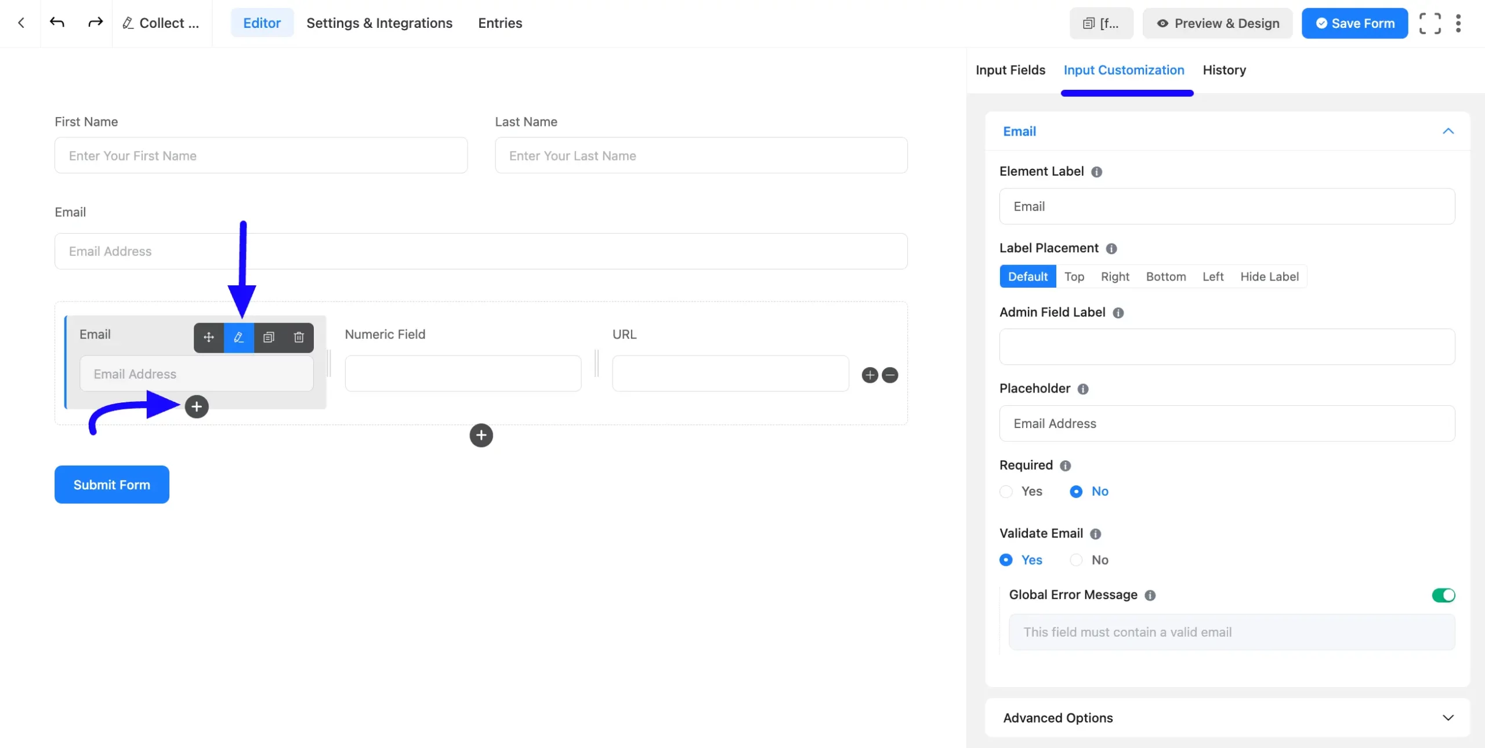Show Validate Email info tooltip
1485x748 pixels.
[1095, 534]
